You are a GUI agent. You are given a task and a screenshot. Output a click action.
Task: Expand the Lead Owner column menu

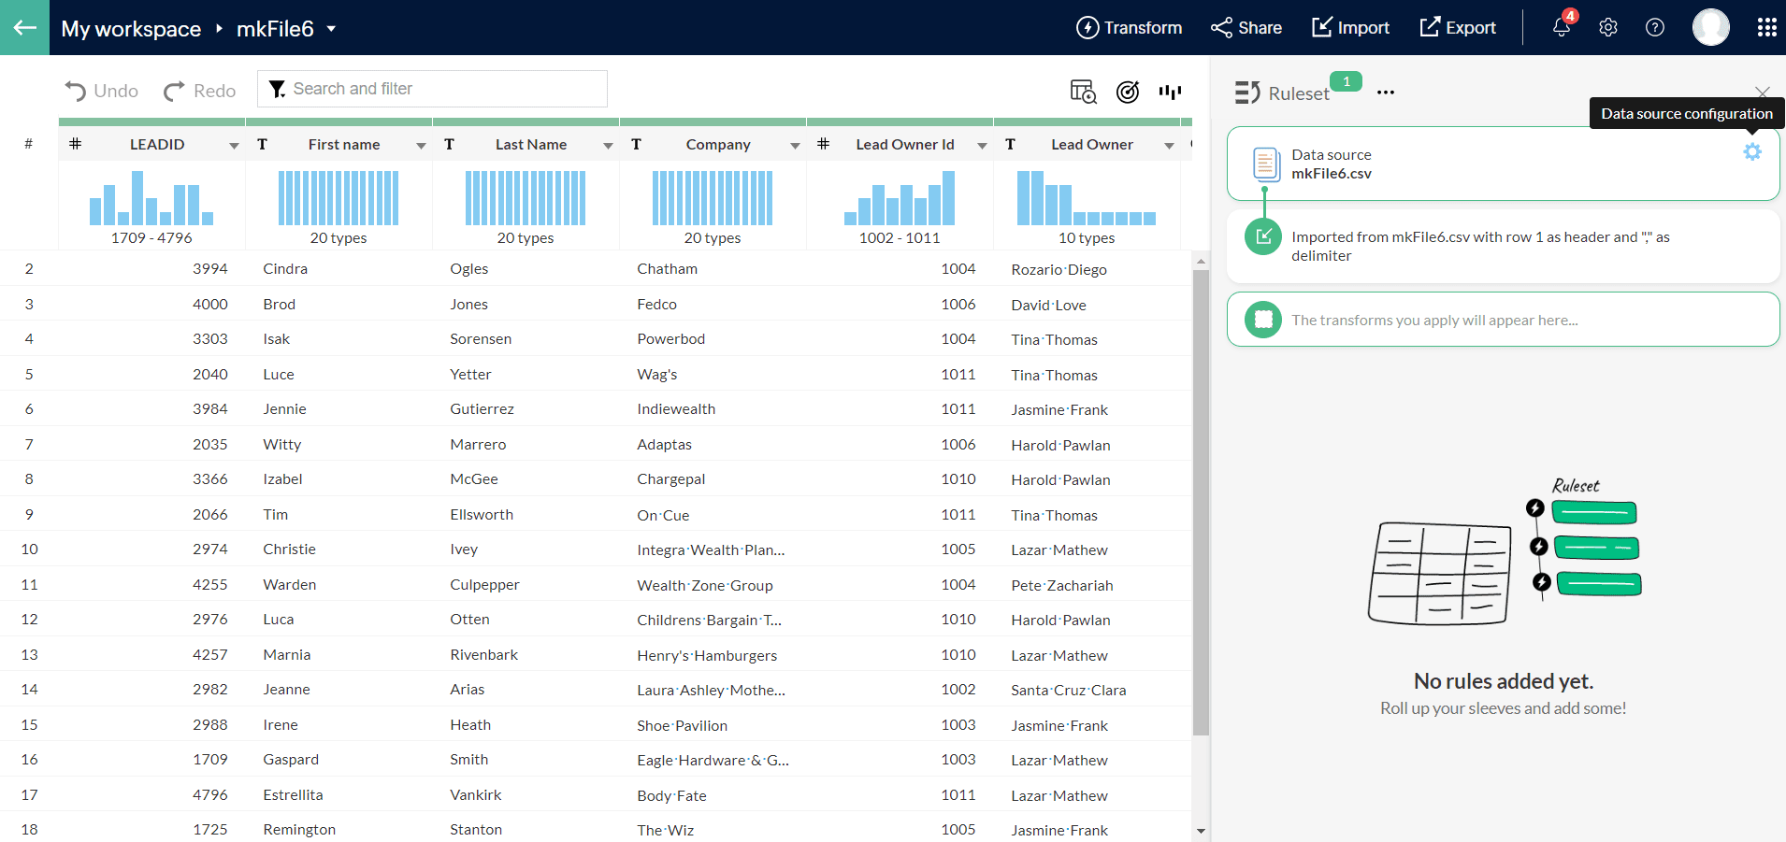tap(1169, 146)
